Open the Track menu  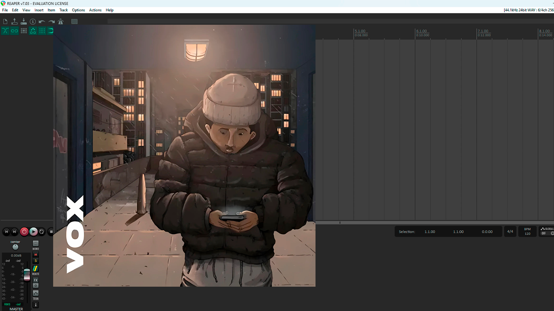64,10
